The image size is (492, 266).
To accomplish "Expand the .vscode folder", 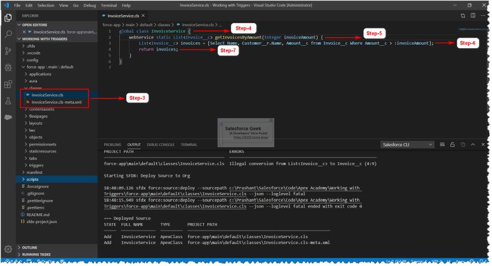I will [x=33, y=53].
